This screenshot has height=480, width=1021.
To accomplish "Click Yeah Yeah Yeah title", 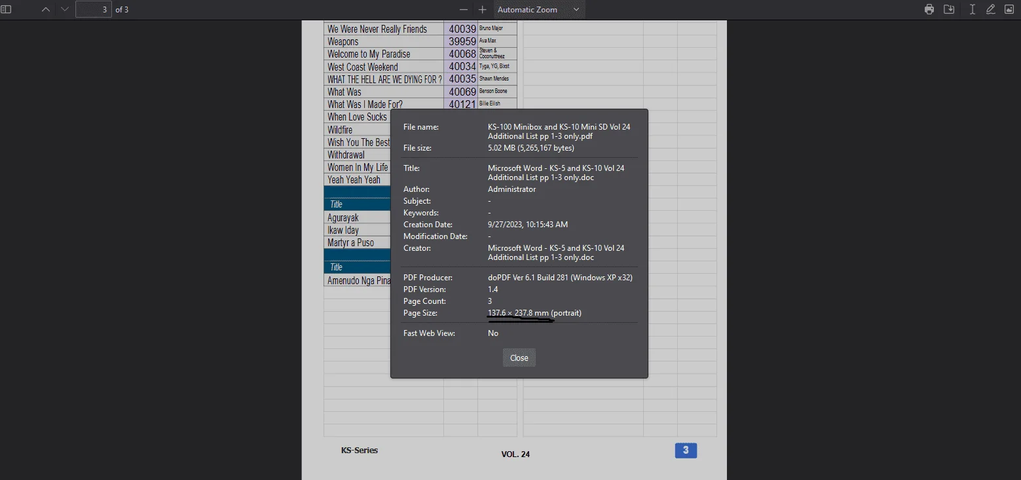I will (x=354, y=179).
